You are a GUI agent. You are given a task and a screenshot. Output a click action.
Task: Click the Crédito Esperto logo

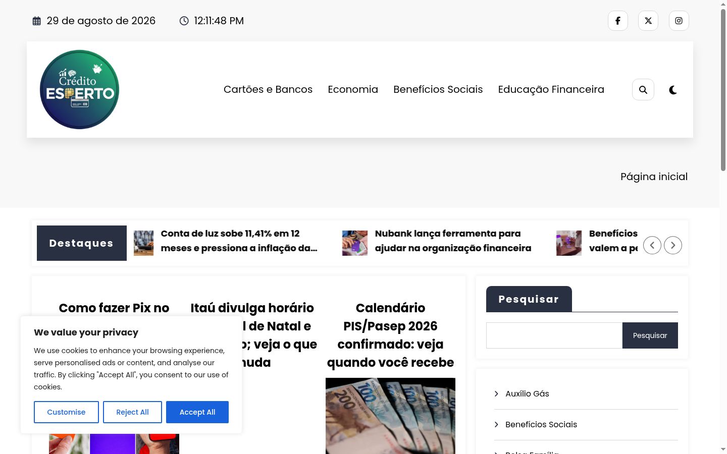point(79,89)
